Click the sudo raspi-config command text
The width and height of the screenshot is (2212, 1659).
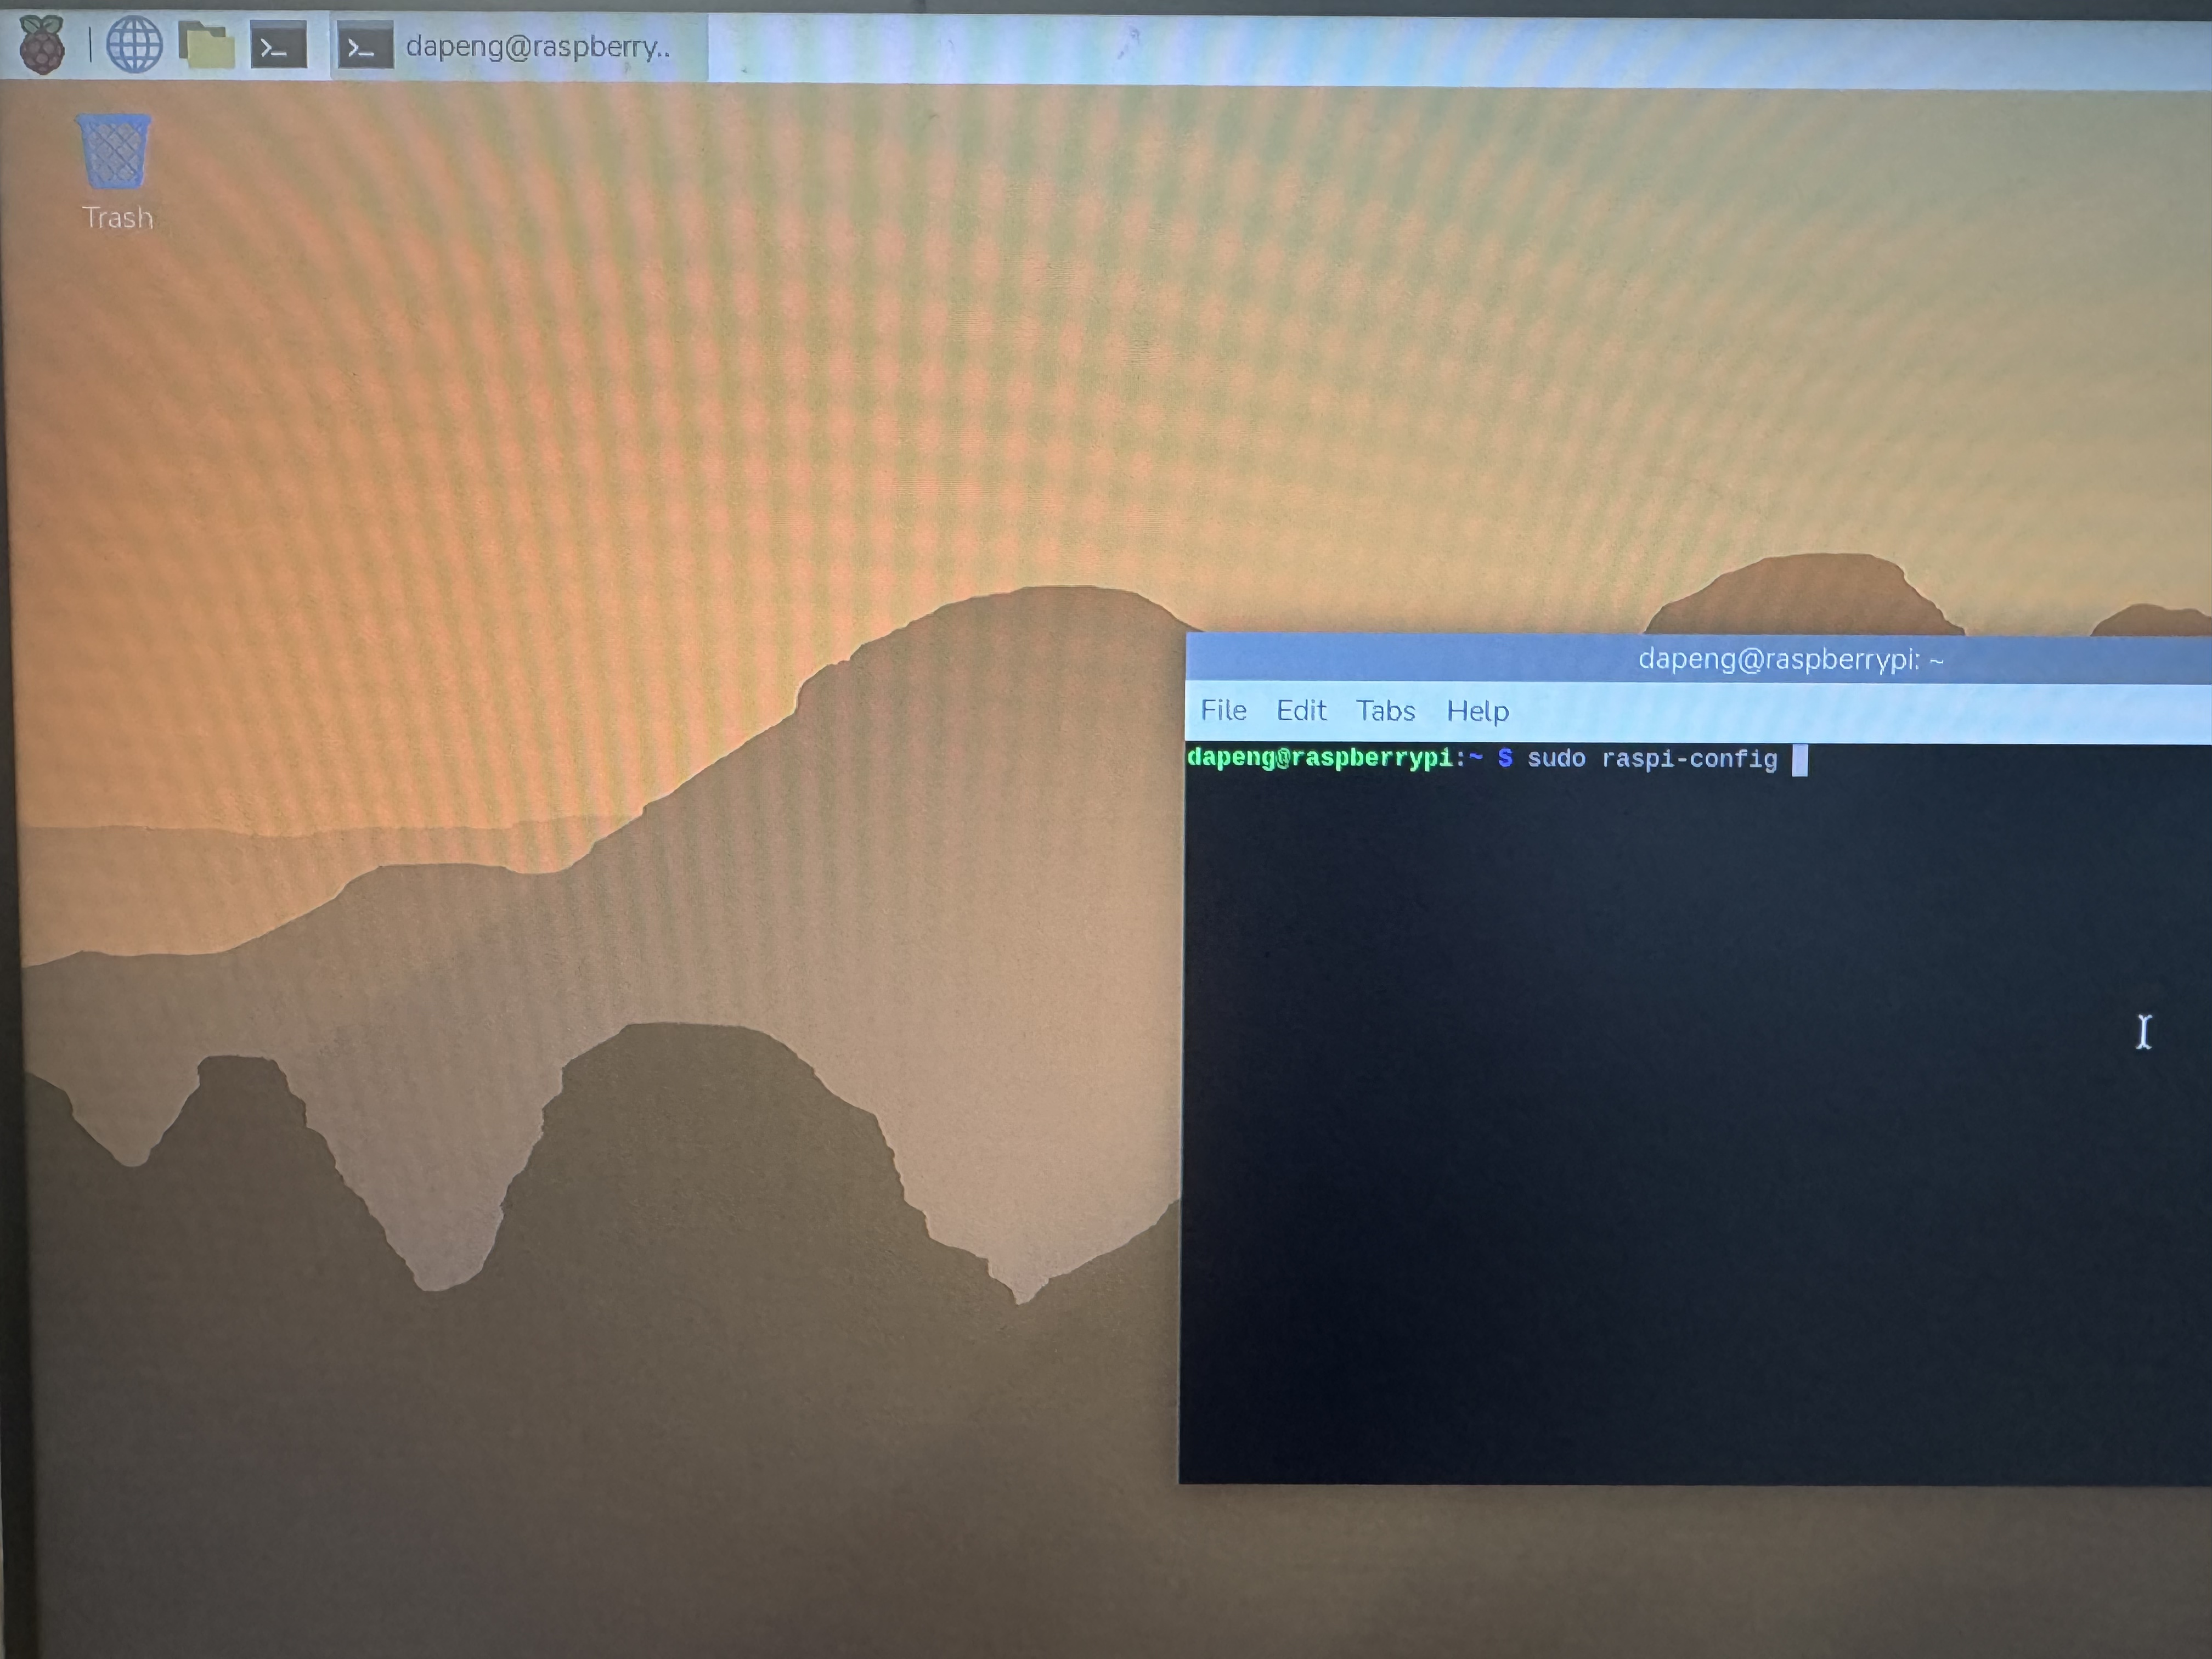click(x=1652, y=759)
